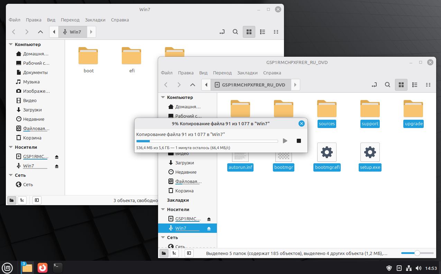Image resolution: width=441 pixels, height=274 pixels.
Task: Click the search icon in Win7 window toolbar
Action: 235,32
